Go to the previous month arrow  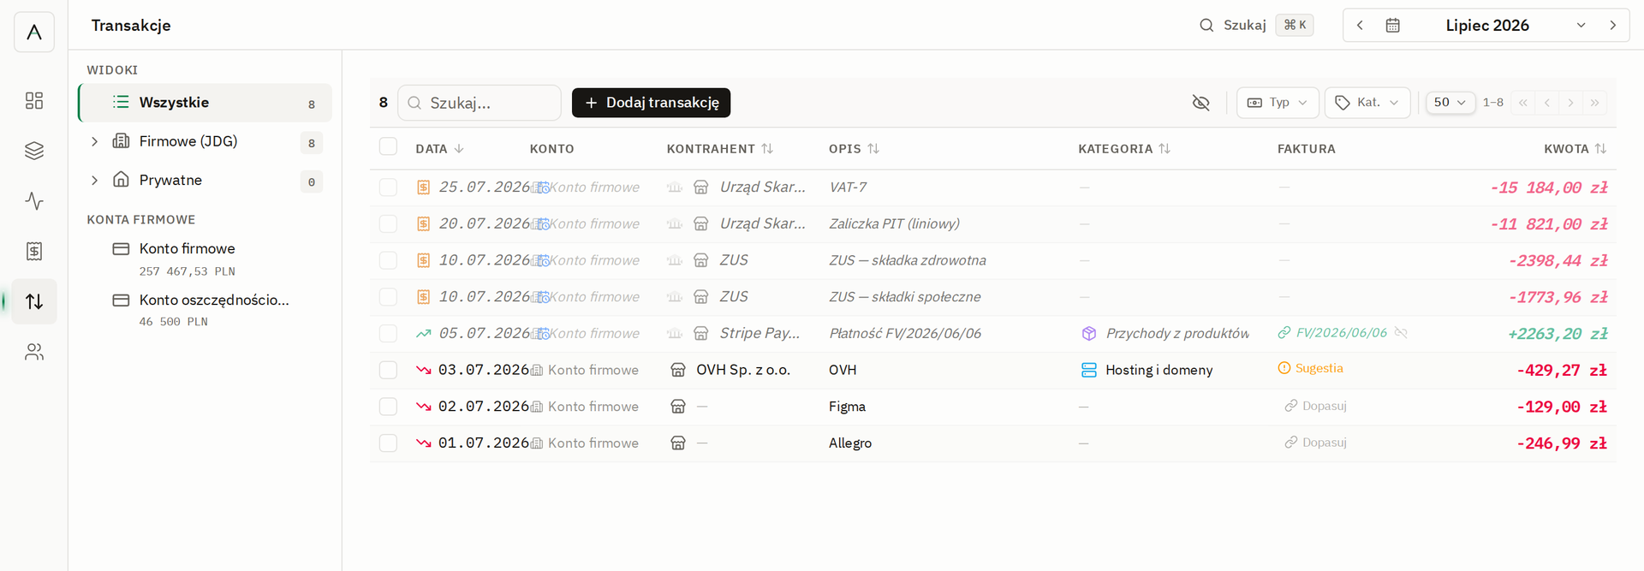coord(1360,26)
